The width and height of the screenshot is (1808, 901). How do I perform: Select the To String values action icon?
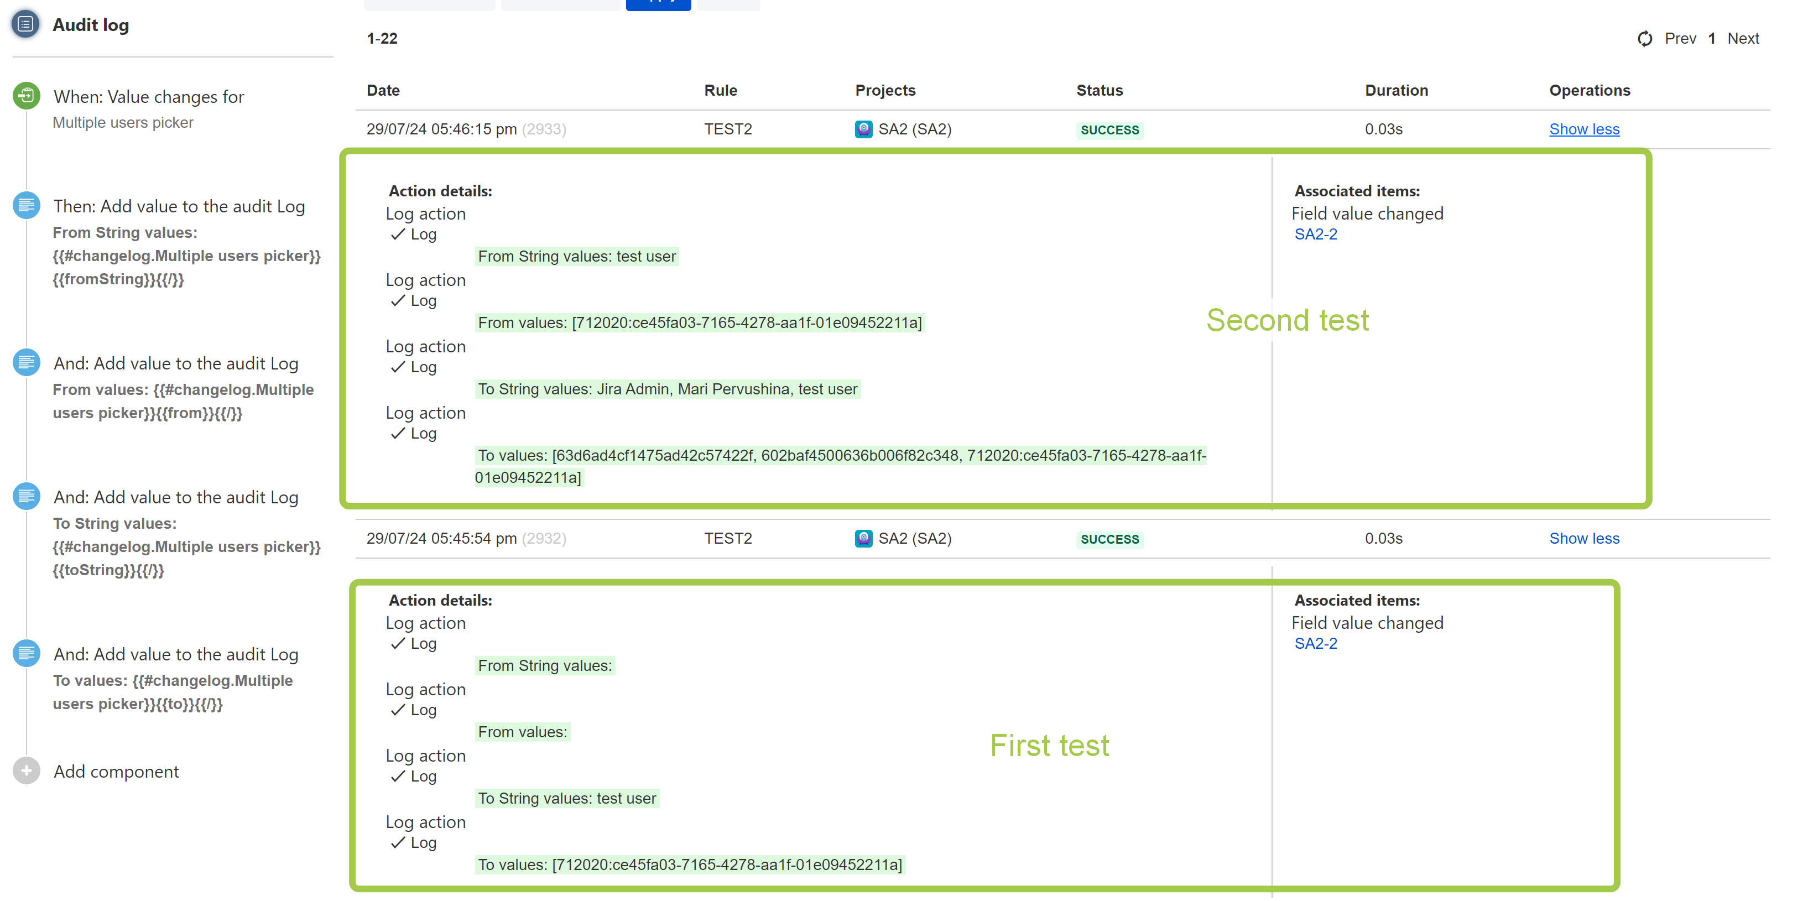[26, 496]
